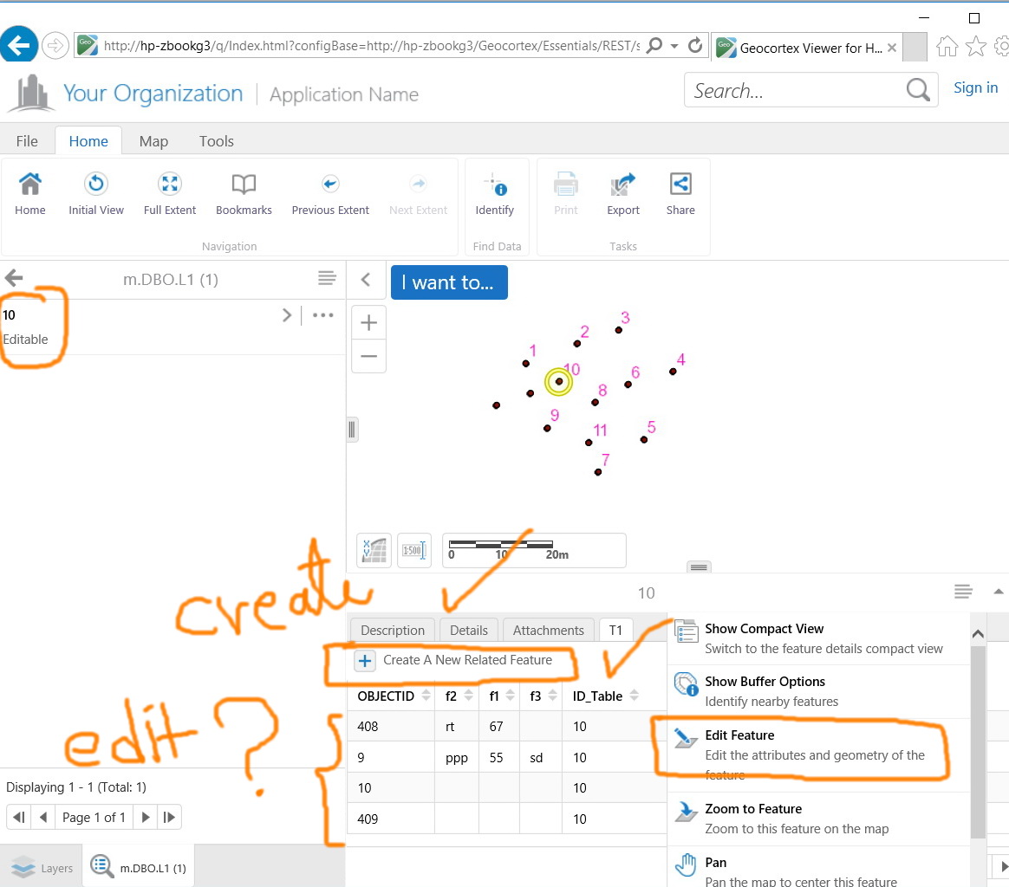Go back with results panel arrow

(x=14, y=278)
